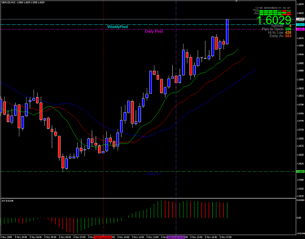The image size is (305, 239).
Task: Click the Hi to Low value 426
Action: pos(288,33)
